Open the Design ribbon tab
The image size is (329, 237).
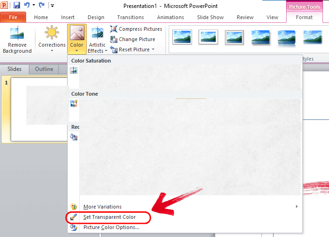click(96, 17)
